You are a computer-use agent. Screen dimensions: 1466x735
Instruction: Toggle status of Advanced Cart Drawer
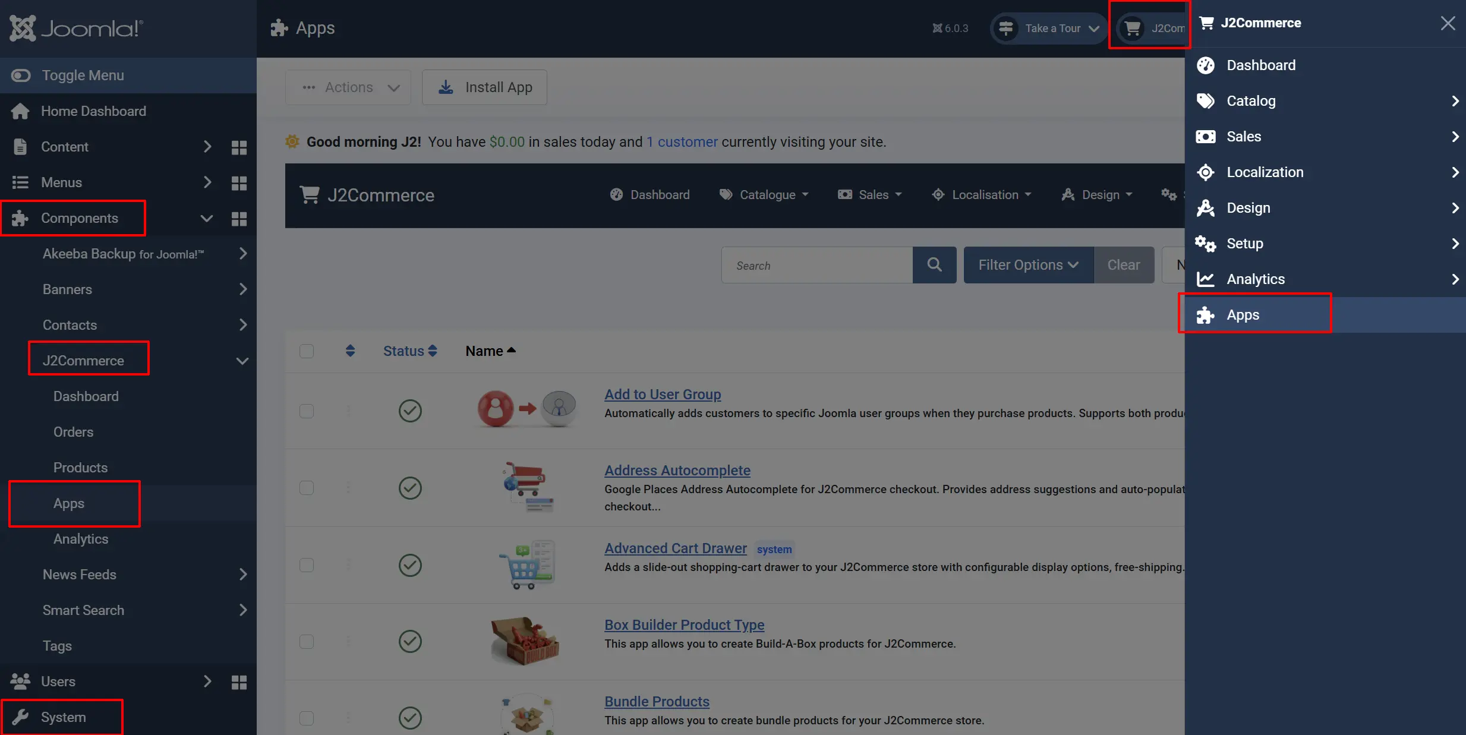[410, 564]
